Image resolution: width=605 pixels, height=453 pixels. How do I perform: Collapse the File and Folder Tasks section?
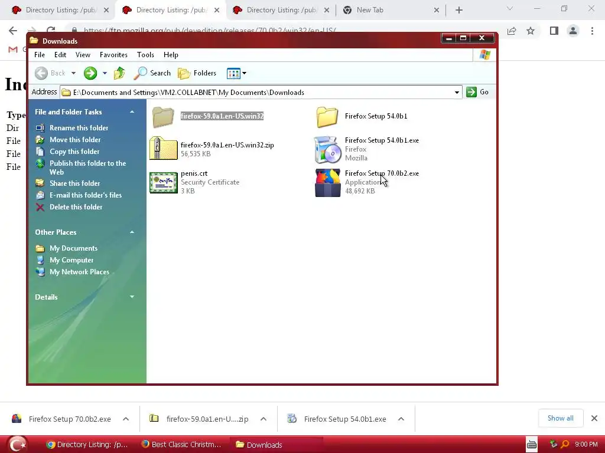pyautogui.click(x=132, y=112)
